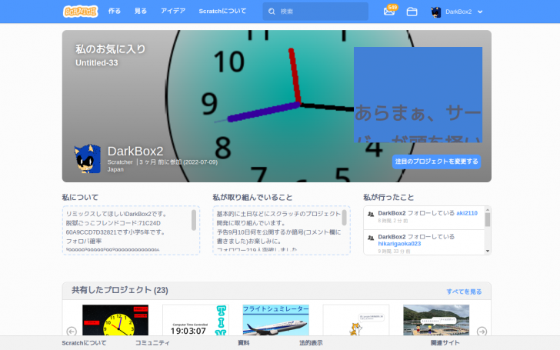Open the featured Untitled-33 project title
Image resolution: width=560 pixels, height=350 pixels.
(x=96, y=63)
